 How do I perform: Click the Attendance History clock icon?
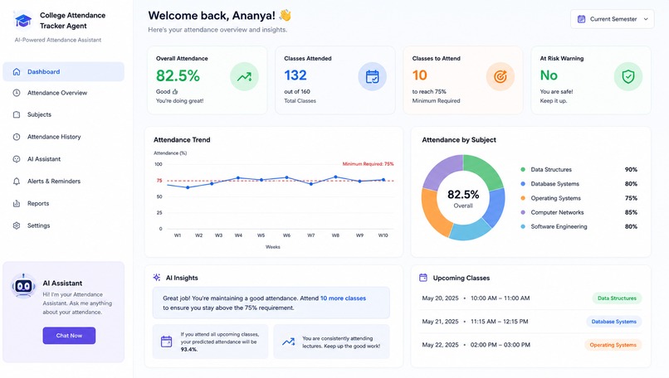click(x=17, y=137)
